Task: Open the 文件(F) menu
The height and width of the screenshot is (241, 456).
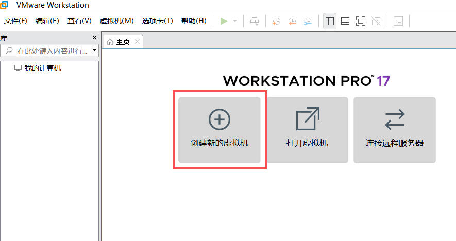Action: click(x=15, y=21)
